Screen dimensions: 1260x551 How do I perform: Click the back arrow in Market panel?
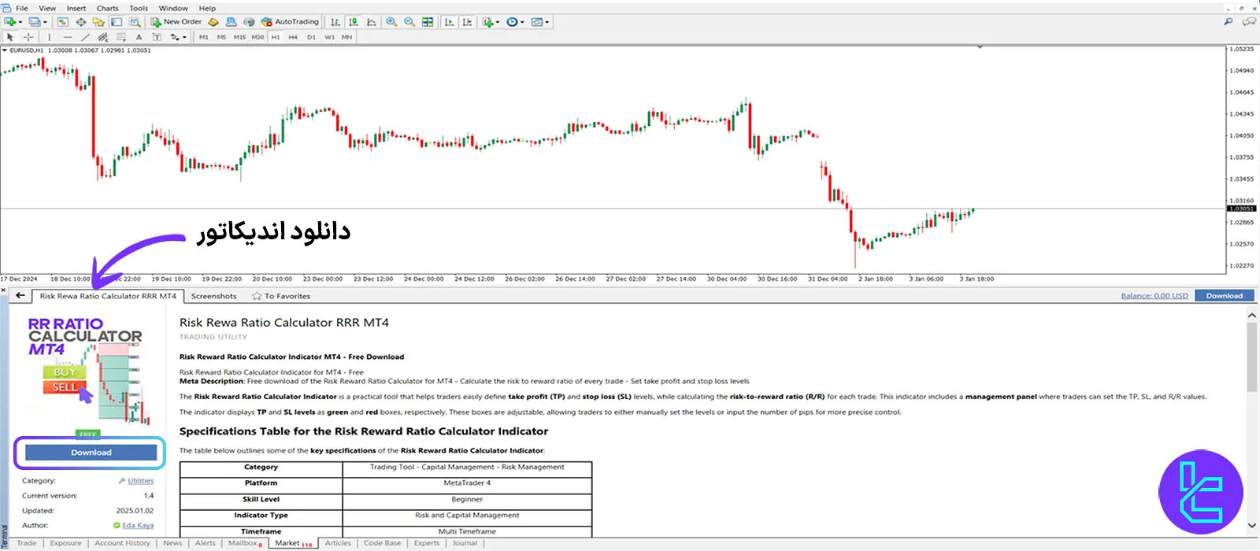20,296
